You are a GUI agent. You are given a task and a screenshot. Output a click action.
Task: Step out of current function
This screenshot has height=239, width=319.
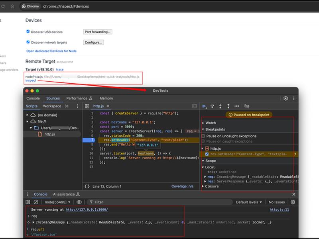tap(228, 106)
